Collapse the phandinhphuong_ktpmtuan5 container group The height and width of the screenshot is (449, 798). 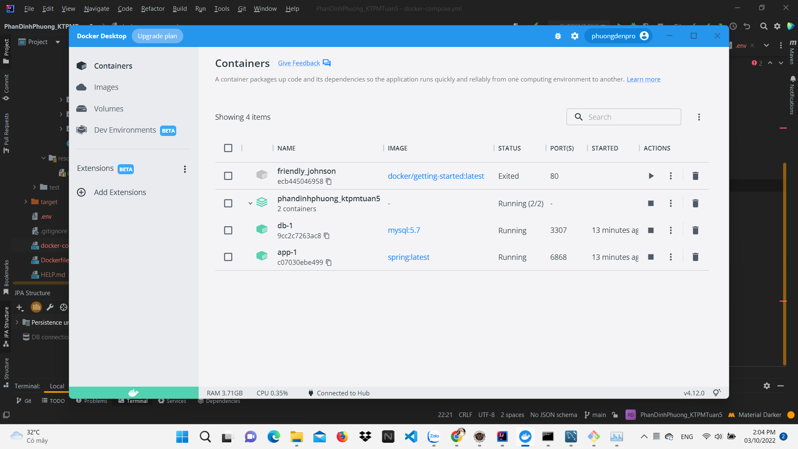pyautogui.click(x=250, y=203)
